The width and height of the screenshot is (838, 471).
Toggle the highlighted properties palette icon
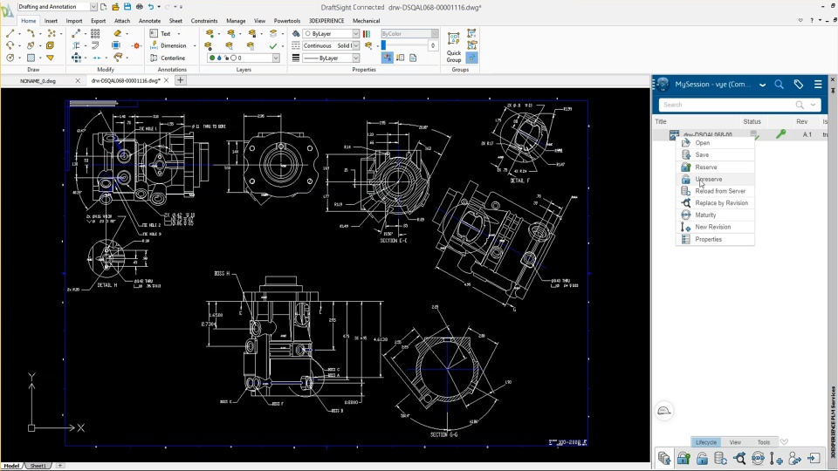tap(388, 58)
